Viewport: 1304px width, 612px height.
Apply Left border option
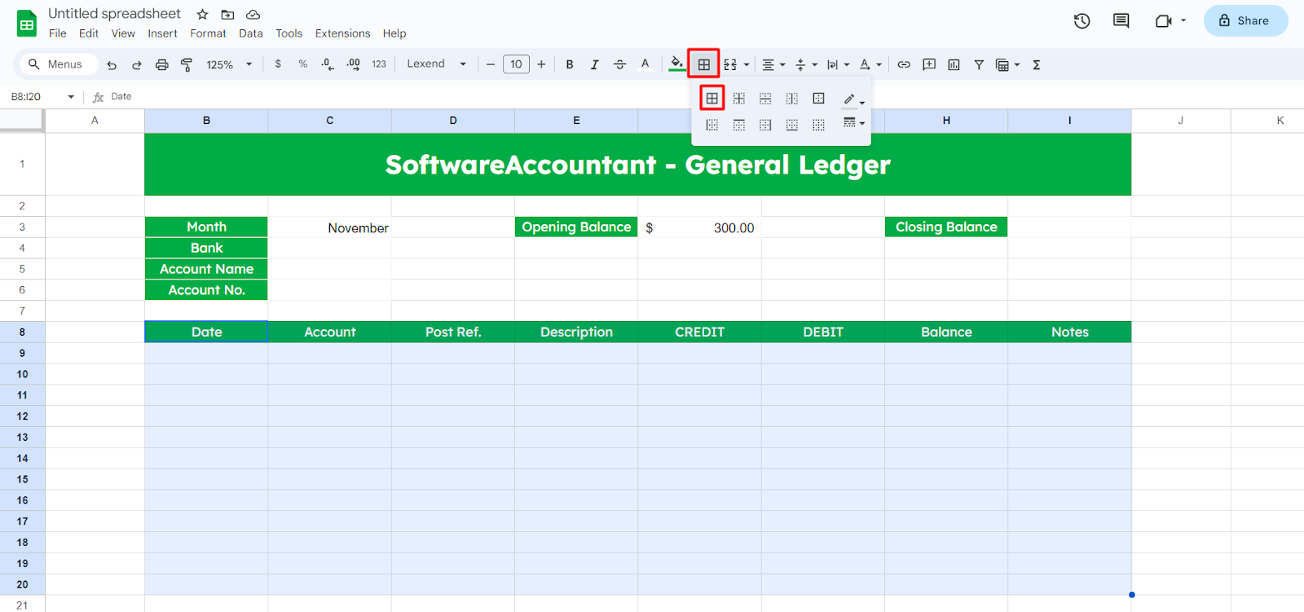[712, 125]
